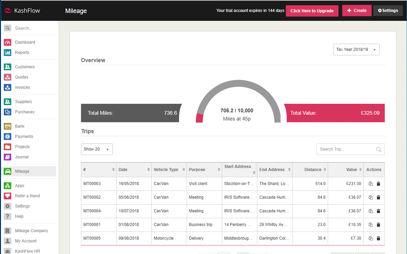Delete trip MT00003 using trash icon
The image size is (407, 254).
(x=378, y=184)
